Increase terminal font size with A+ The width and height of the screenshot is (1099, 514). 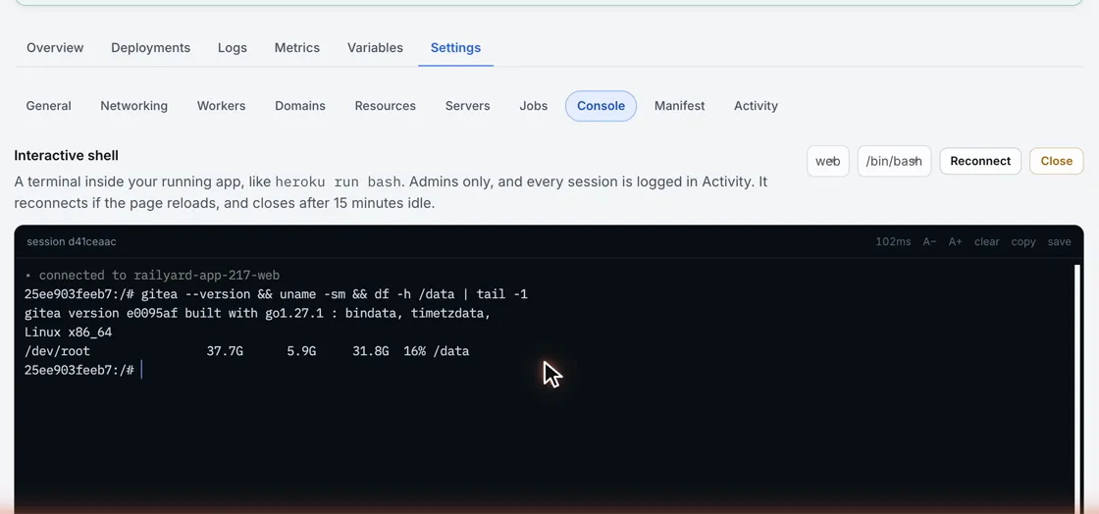[956, 241]
